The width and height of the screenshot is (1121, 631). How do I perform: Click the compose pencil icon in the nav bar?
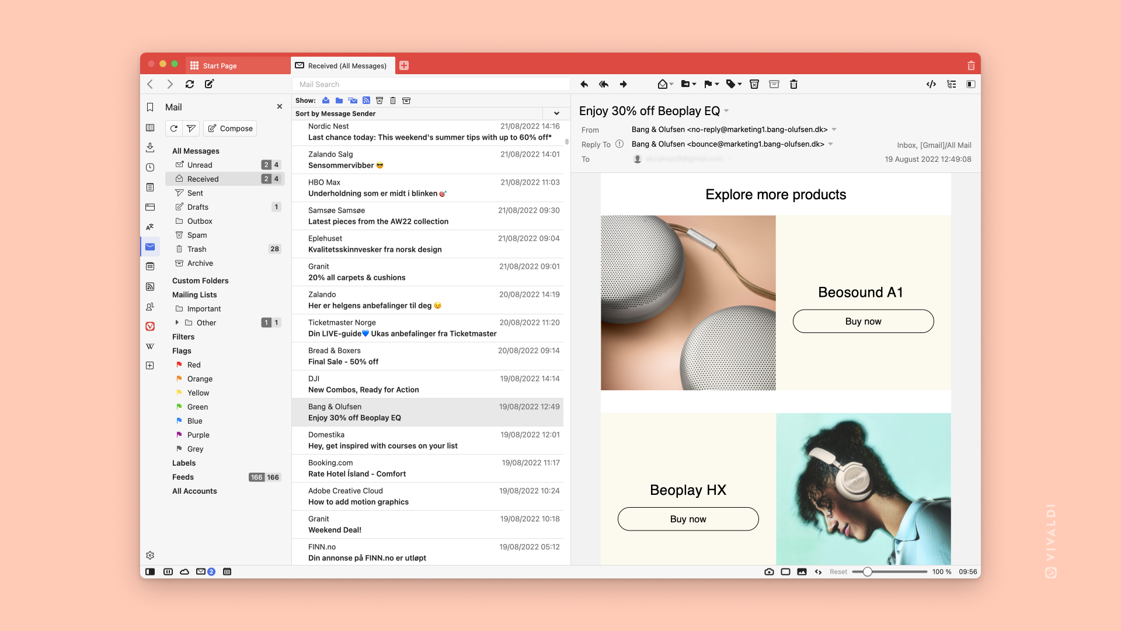pos(210,84)
